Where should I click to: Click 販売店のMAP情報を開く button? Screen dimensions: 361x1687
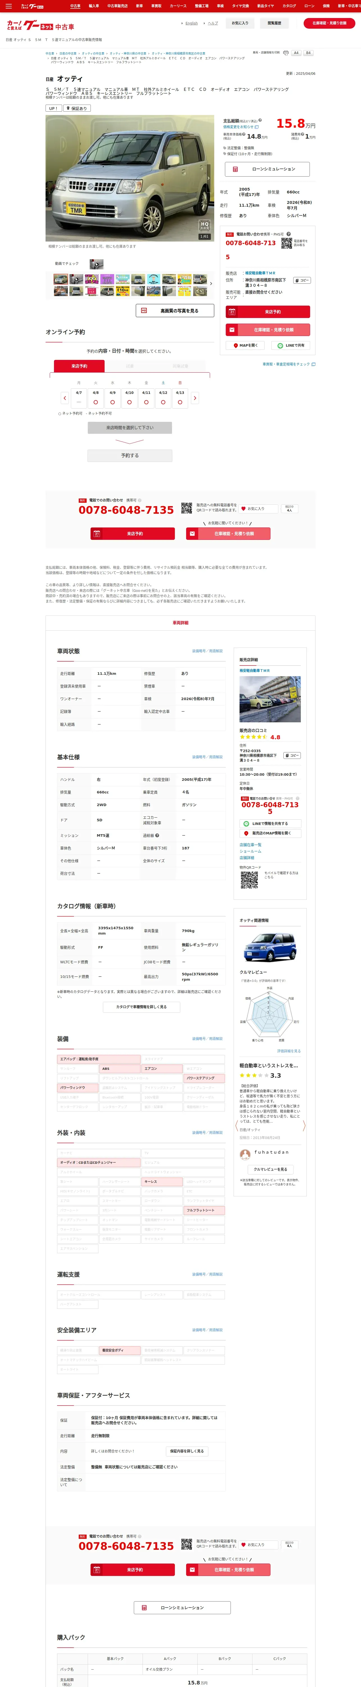[270, 833]
